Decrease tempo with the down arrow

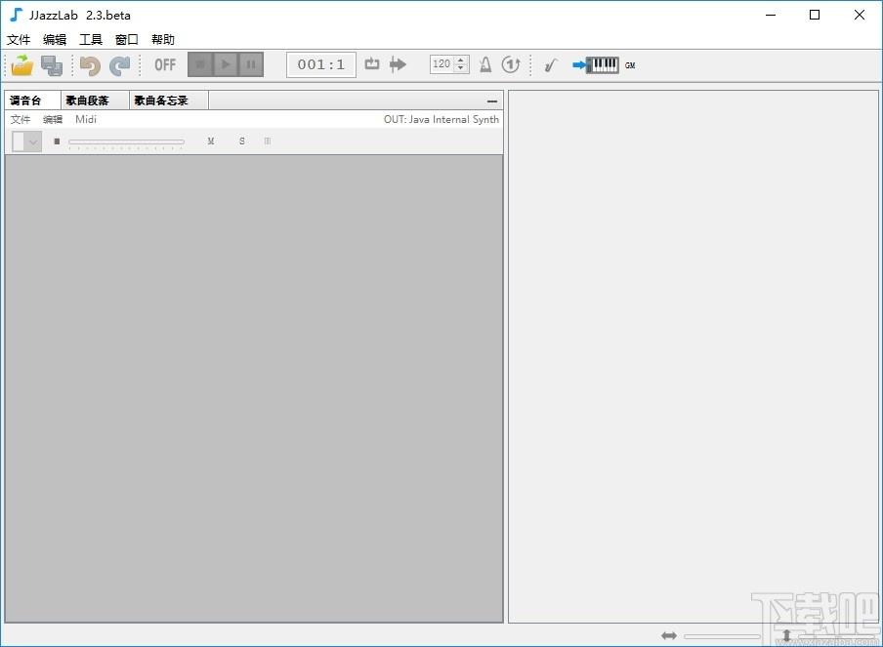tap(461, 68)
